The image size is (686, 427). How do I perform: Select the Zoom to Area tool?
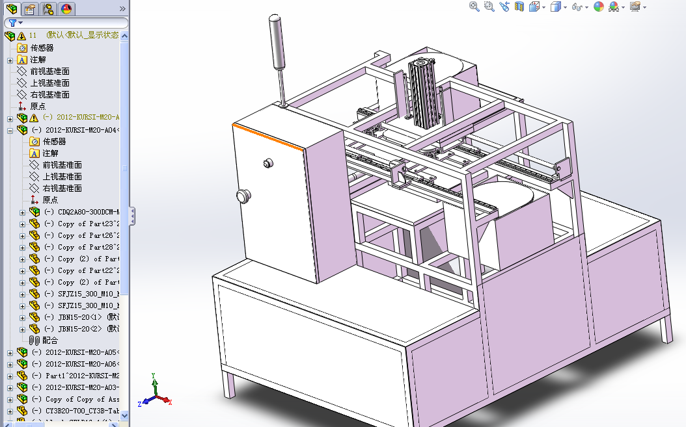(489, 6)
